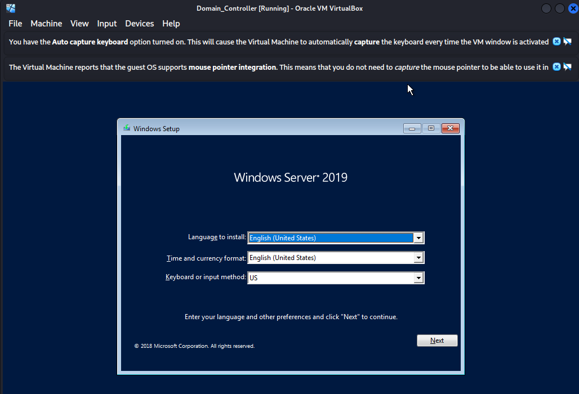Close the Windows Setup dialog
This screenshot has width=579, height=394.
tap(451, 128)
